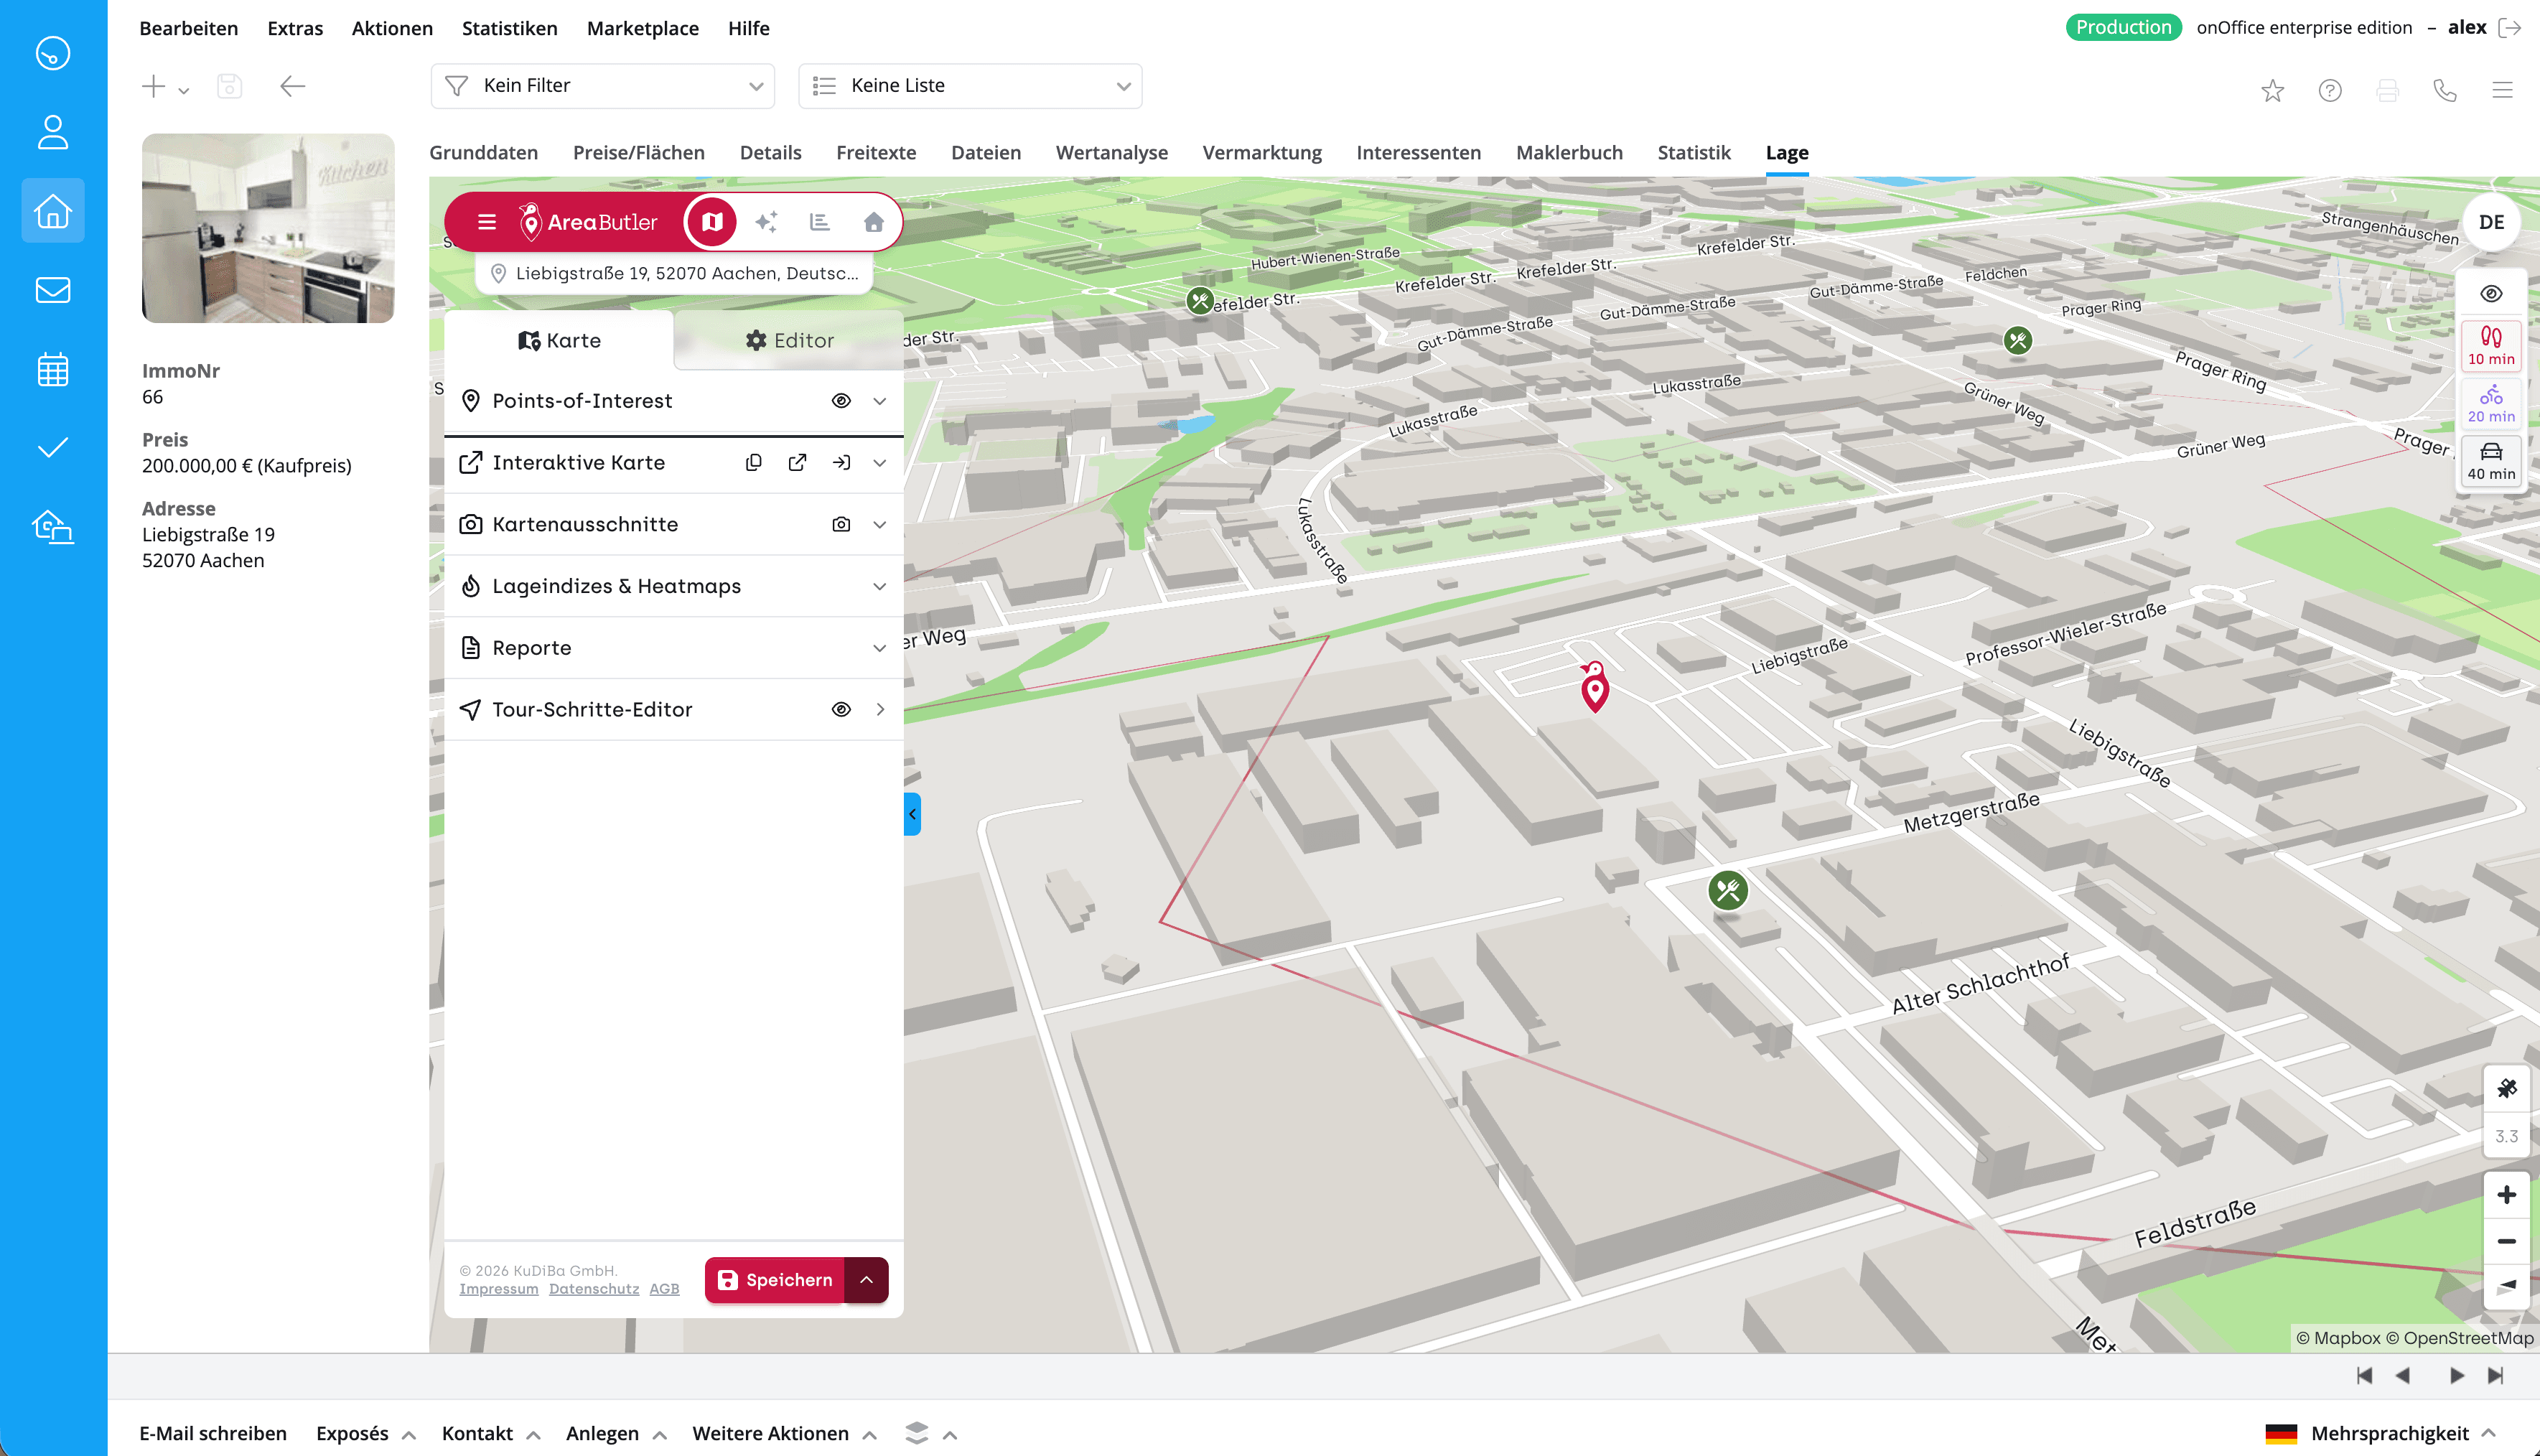
Task: Open Interaktive Karte in new window
Action: [x=797, y=463]
